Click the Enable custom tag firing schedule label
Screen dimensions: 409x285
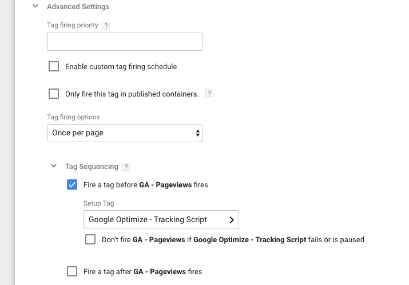point(121,67)
